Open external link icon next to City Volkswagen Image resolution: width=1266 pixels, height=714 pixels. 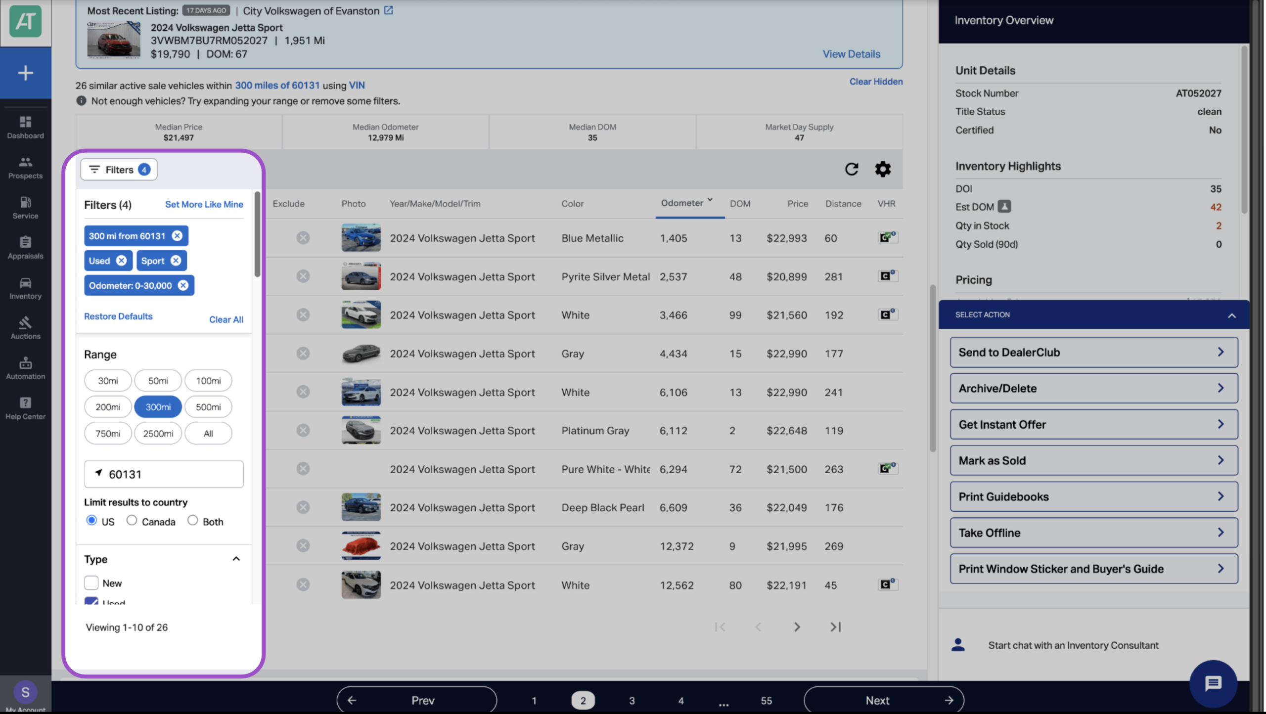[389, 10]
